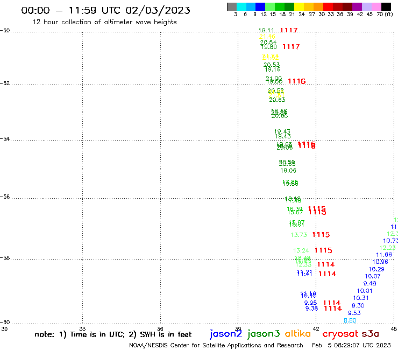Click the 20.53 wave height reading
Viewport: 398px width, 350px height.
[272, 65]
